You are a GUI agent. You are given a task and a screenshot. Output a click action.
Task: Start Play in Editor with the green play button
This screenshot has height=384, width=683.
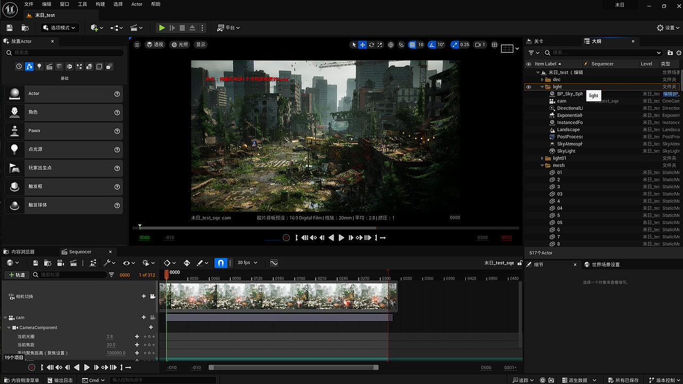click(x=162, y=28)
